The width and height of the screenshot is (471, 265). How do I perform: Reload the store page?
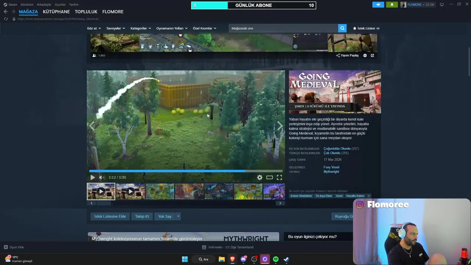(6, 19)
